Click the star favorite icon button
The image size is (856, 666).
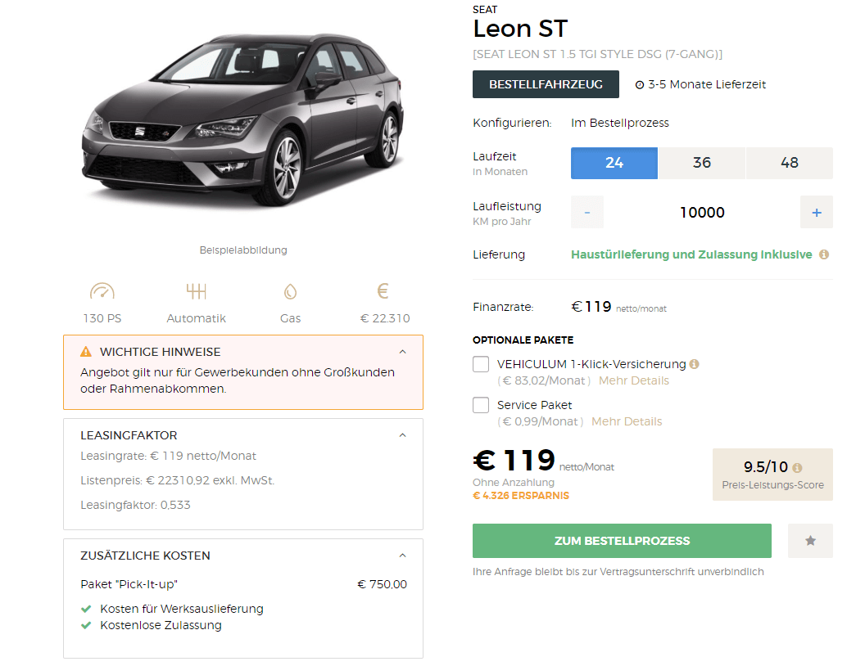click(x=810, y=541)
